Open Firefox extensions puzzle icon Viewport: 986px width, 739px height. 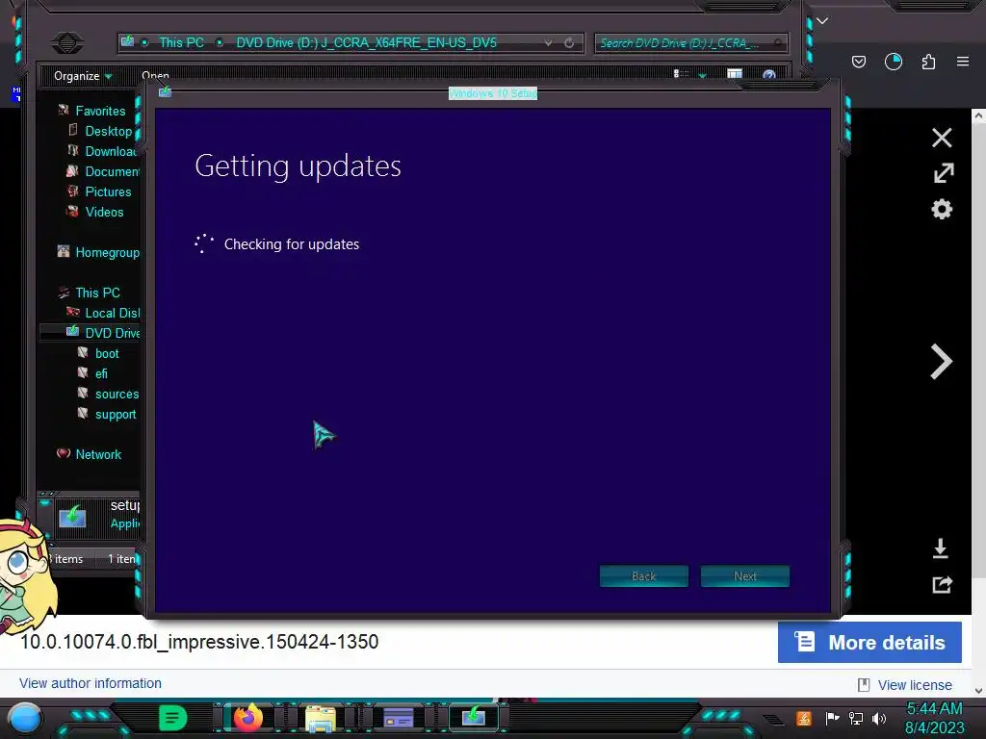tap(928, 62)
